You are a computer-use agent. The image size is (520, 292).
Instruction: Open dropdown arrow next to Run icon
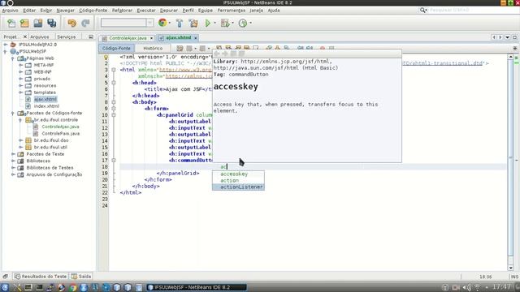[214, 24]
